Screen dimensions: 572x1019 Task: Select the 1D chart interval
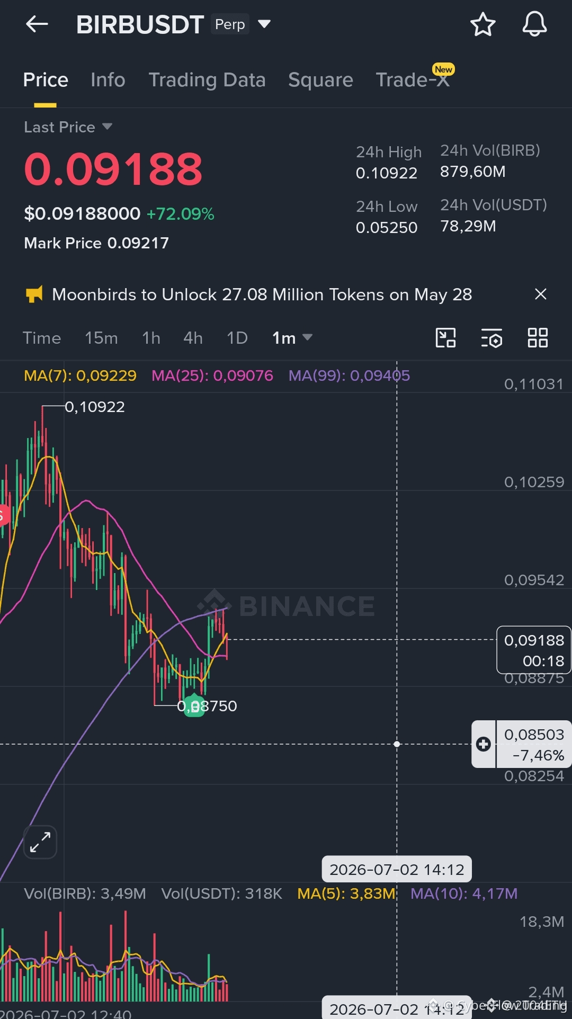[x=237, y=338]
